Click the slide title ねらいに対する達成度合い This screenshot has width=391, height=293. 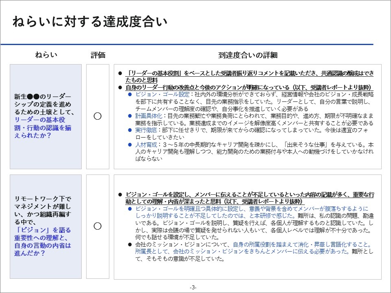89,22
